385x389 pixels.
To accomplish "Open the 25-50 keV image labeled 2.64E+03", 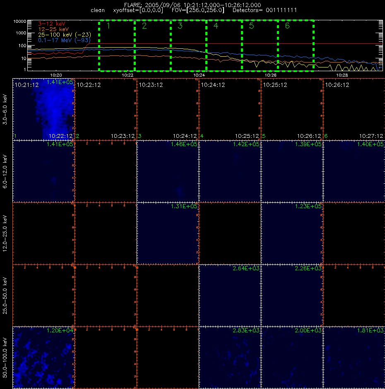I will tap(230, 295).
